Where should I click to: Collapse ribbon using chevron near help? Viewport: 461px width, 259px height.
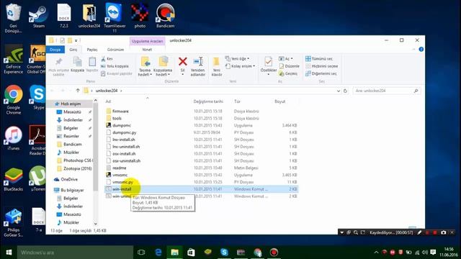tap(413, 50)
